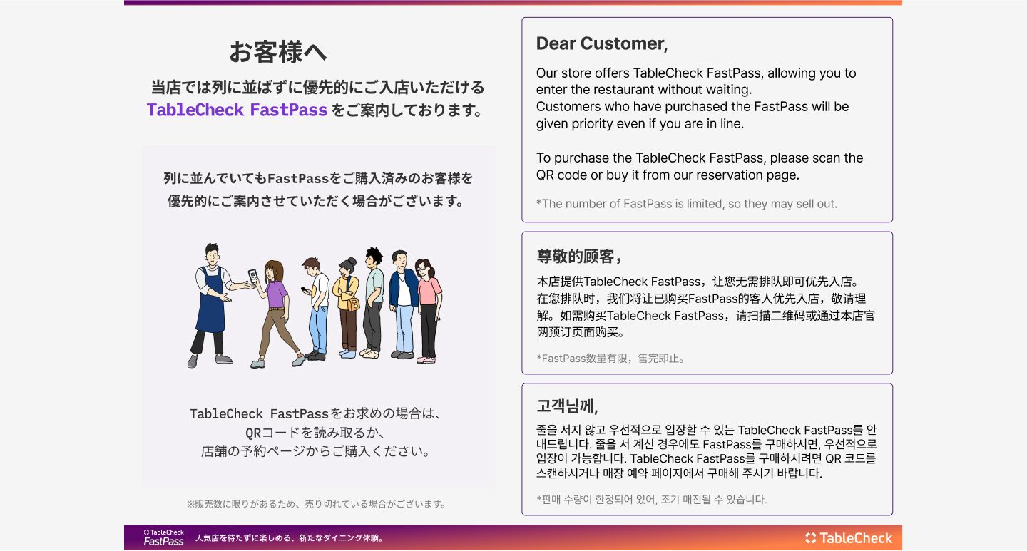Click the purple TableCheck FastPass title text
This screenshot has height=551, width=1027.
(237, 110)
